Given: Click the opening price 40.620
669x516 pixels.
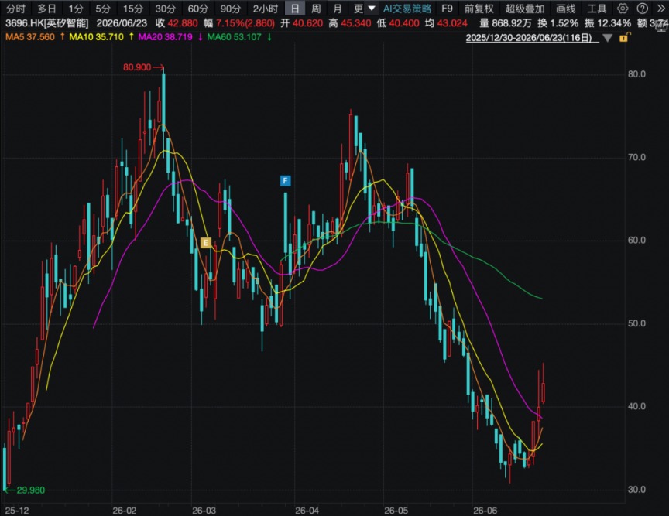Looking at the screenshot, I should [x=308, y=23].
